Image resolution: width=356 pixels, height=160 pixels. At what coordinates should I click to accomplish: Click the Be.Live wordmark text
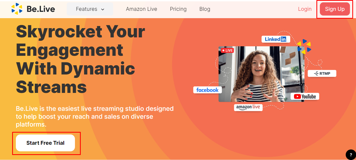[x=41, y=9]
